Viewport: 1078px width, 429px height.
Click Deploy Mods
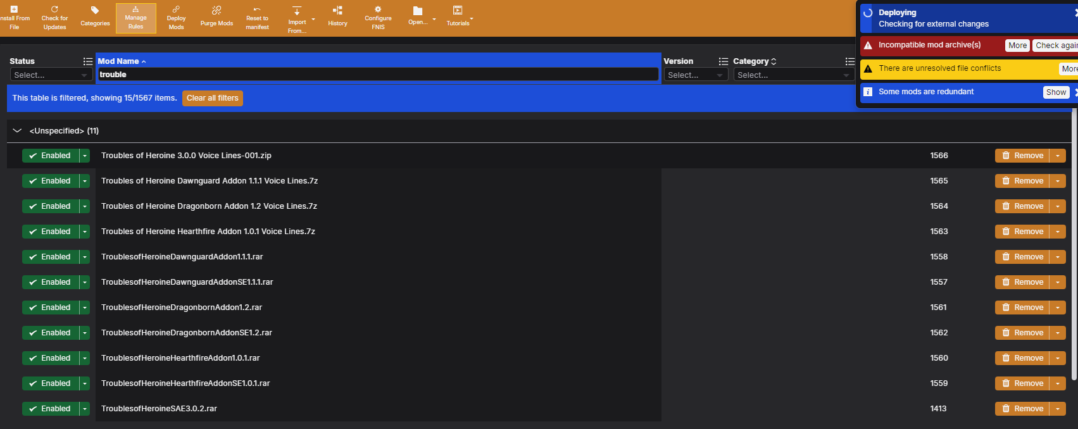click(x=176, y=18)
